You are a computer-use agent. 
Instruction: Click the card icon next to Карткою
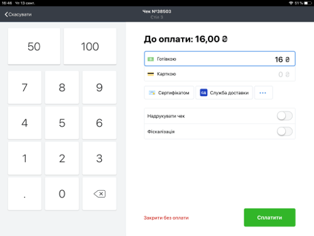point(151,74)
